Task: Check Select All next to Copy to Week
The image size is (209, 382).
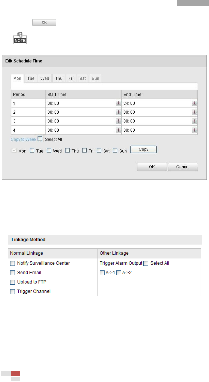Action: 40,139
